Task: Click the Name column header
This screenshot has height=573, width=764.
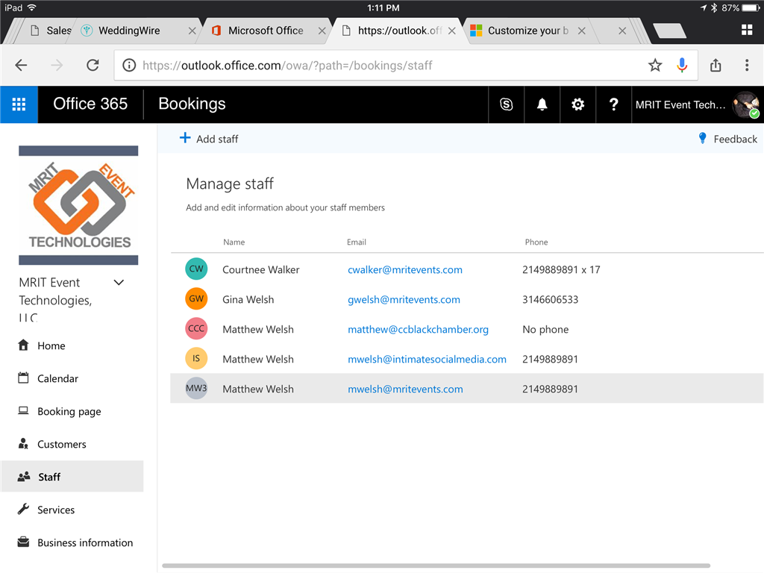Action: pyautogui.click(x=234, y=242)
